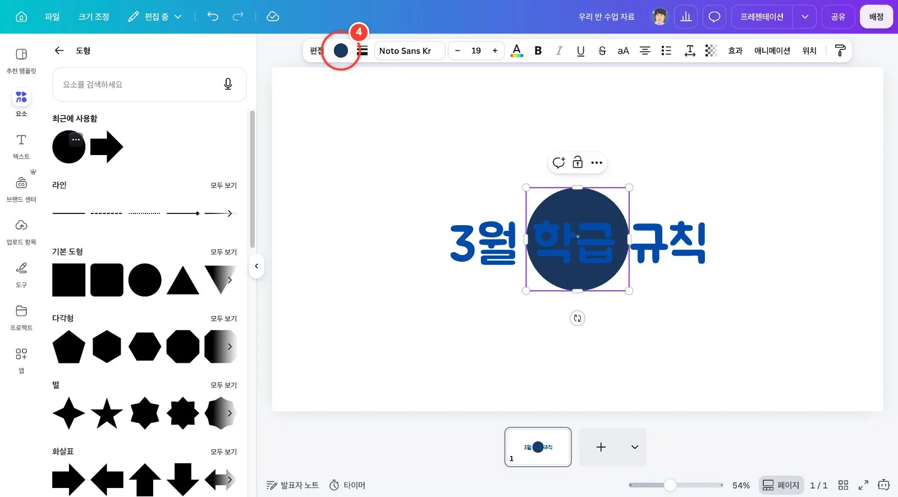Open the 애니메이션 tab in the toolbar
898x497 pixels.
pos(772,51)
